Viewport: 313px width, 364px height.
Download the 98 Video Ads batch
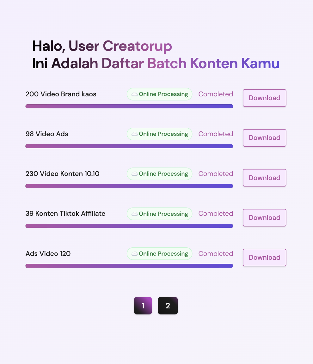[x=264, y=138]
